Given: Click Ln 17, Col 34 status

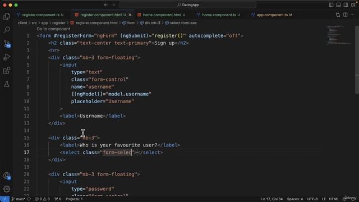Looking at the screenshot, I should pyautogui.click(x=271, y=199).
